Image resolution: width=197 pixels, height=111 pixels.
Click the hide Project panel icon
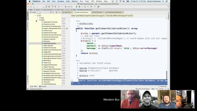pyautogui.click(x=60, y=12)
